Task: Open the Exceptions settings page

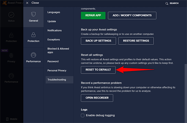Action: click(x=54, y=40)
